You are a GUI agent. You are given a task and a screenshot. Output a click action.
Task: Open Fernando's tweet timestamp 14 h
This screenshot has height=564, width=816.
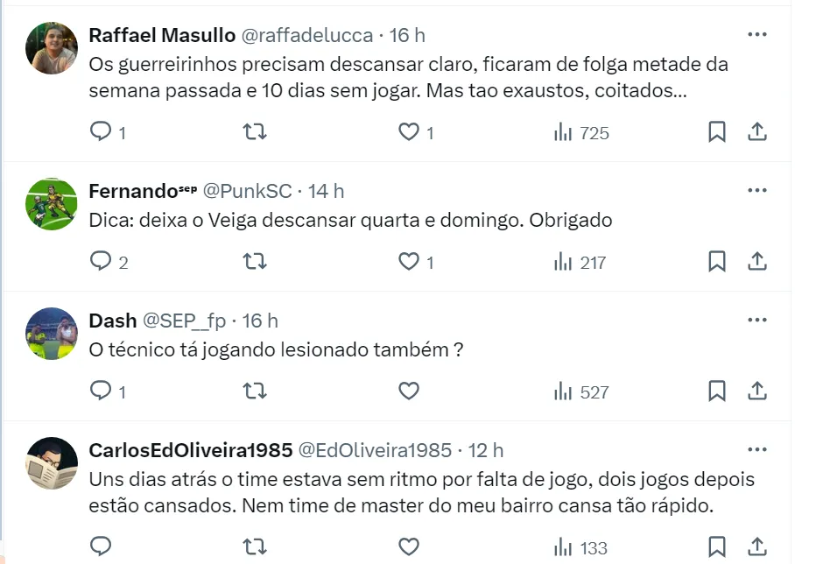[327, 191]
